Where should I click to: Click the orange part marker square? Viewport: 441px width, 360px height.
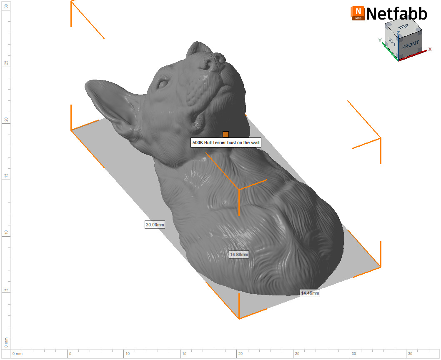pos(226,134)
